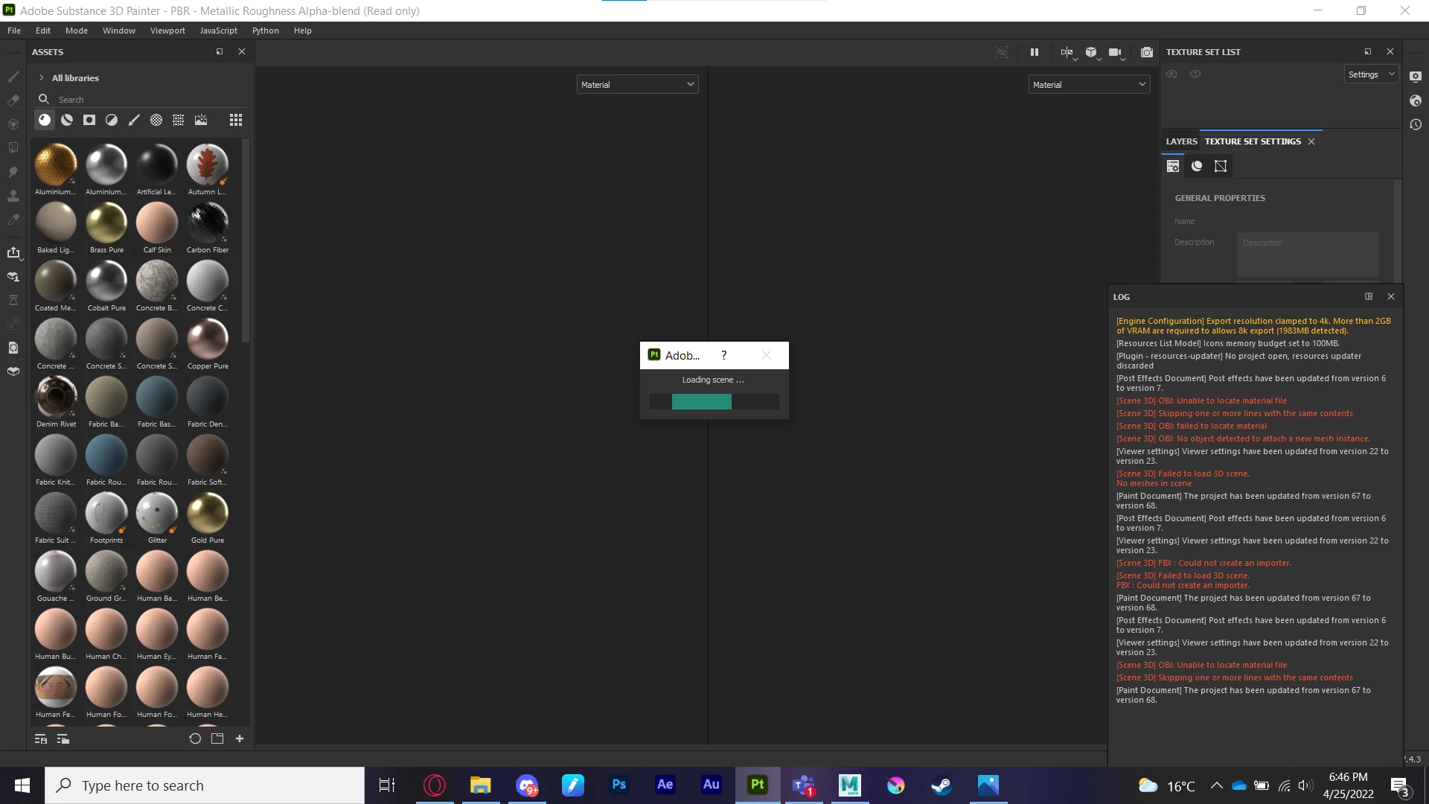The image size is (1429, 804).
Task: Select the Gold Pure material thumbnail
Action: pos(208,514)
